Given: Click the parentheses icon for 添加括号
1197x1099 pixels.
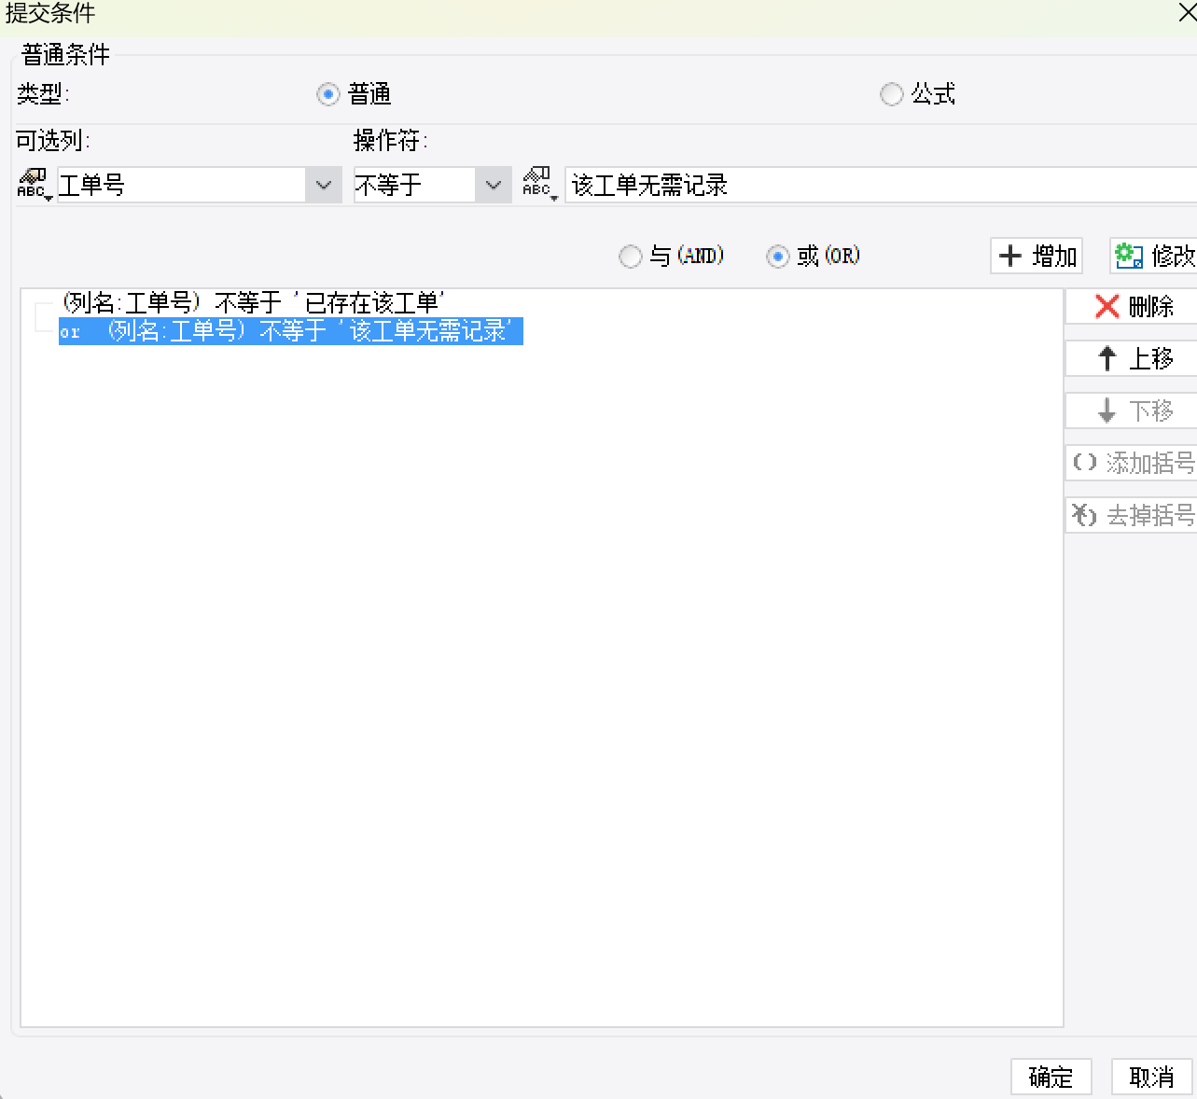Looking at the screenshot, I should 1085,463.
